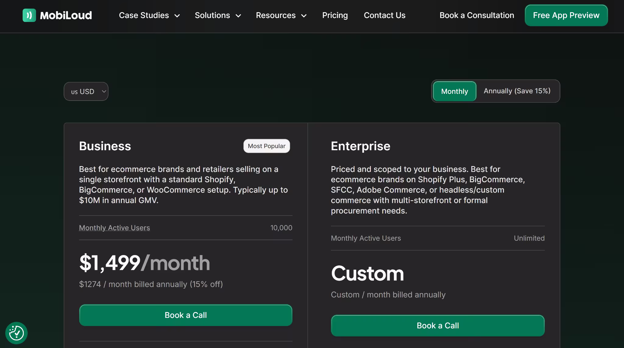Click the 10,000 users value
624x348 pixels.
[281, 228]
